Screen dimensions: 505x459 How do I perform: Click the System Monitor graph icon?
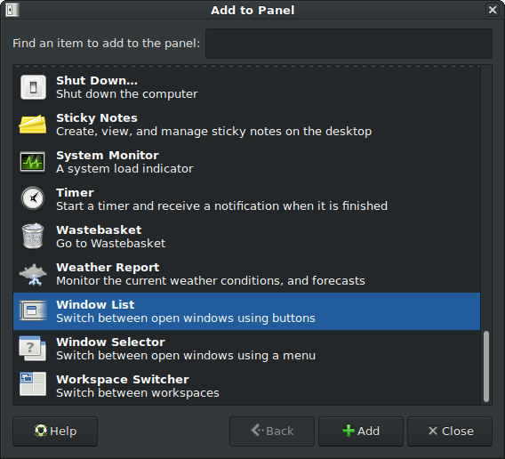tap(33, 162)
